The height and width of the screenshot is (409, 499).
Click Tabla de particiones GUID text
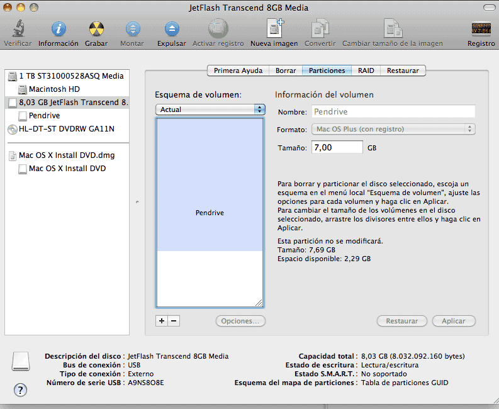(x=405, y=383)
